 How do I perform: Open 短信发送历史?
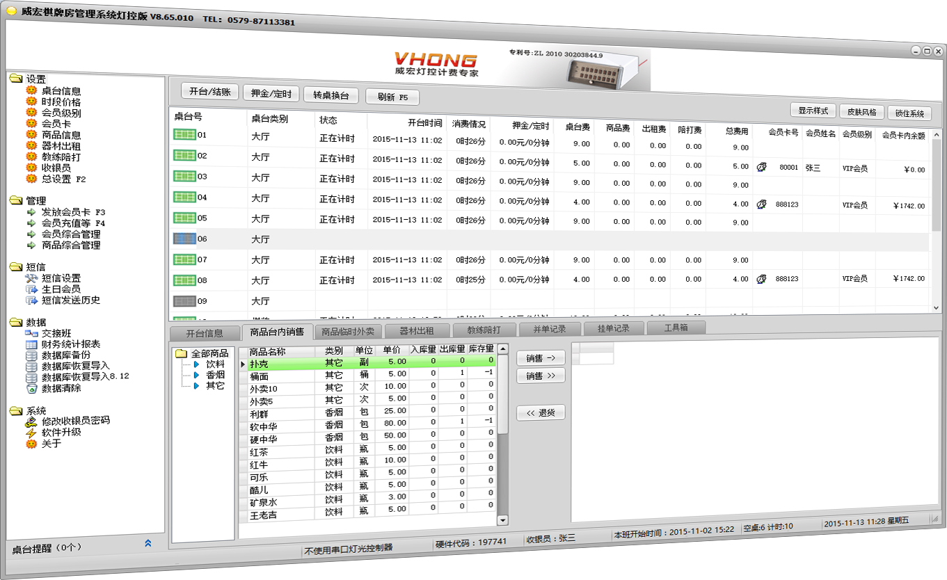pyautogui.click(x=71, y=300)
